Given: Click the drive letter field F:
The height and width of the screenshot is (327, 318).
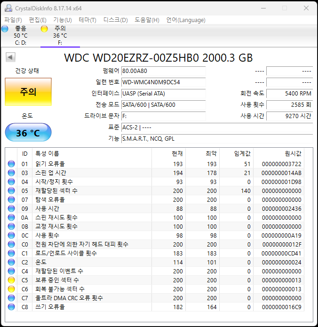Looking at the screenshot, I should (164, 116).
